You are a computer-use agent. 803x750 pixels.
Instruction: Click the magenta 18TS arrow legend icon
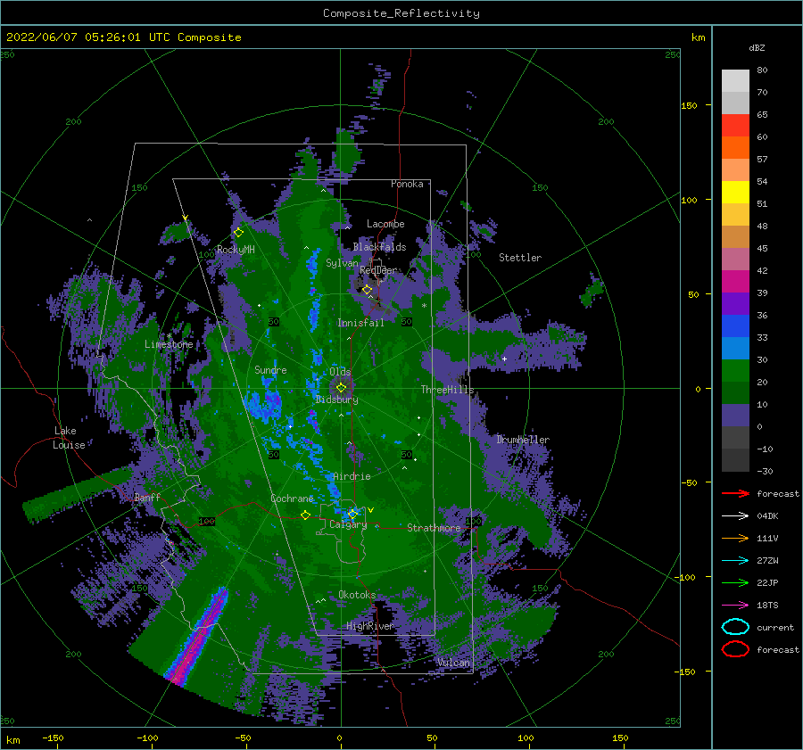tap(735, 606)
